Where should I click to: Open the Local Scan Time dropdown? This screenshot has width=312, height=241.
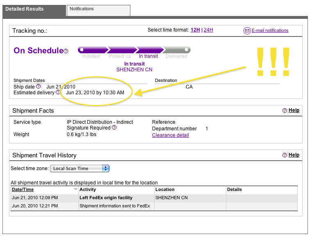tap(80, 168)
